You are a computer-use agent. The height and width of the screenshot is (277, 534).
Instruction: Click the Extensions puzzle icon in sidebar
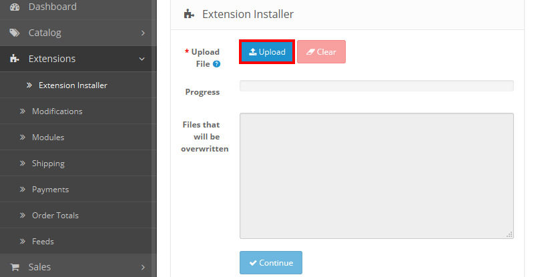[x=14, y=59]
